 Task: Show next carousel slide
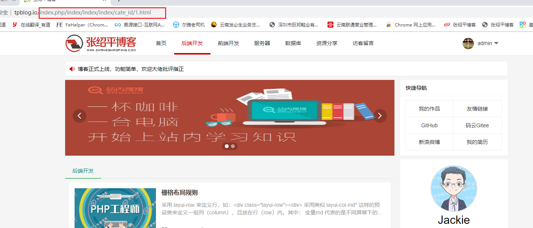point(380,116)
